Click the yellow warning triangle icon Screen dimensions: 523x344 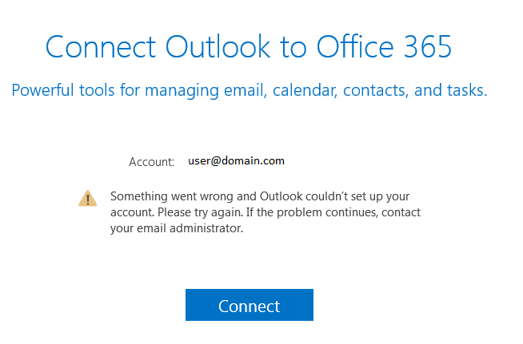tap(88, 199)
